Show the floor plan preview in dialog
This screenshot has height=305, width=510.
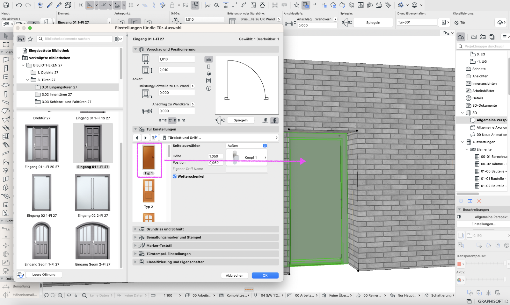pyautogui.click(x=208, y=60)
